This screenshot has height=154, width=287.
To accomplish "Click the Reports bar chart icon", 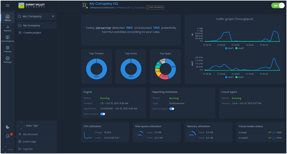I will [7, 27].
